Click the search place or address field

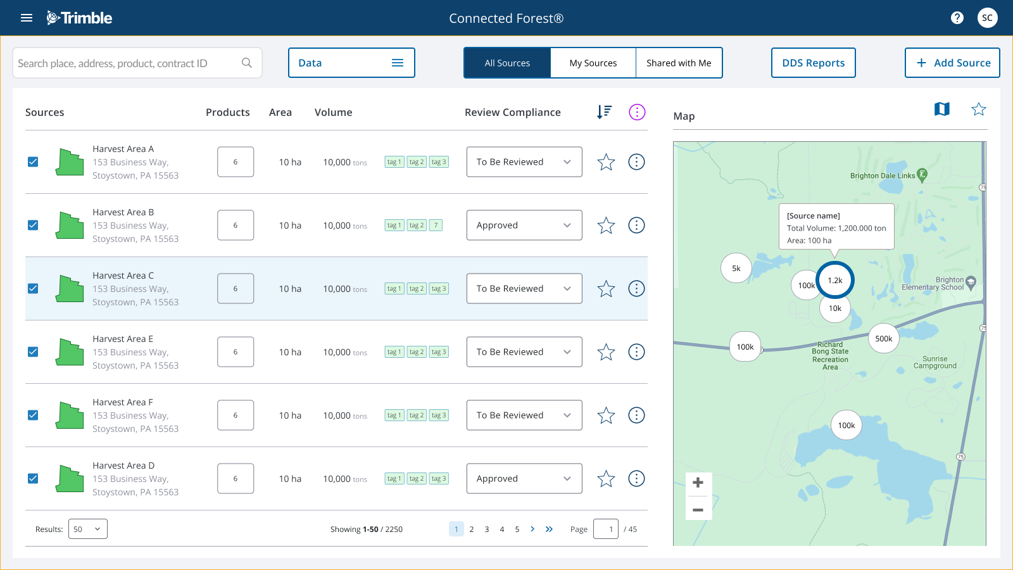coord(127,63)
